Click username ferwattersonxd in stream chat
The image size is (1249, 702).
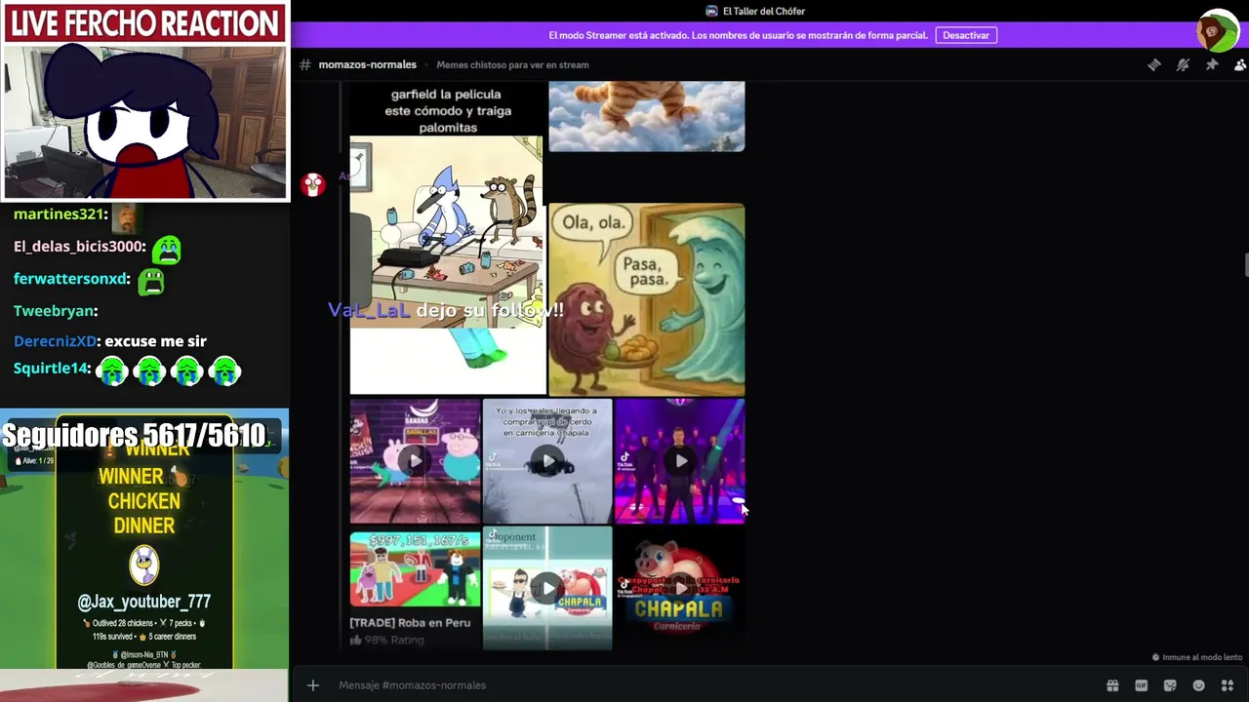(x=70, y=279)
